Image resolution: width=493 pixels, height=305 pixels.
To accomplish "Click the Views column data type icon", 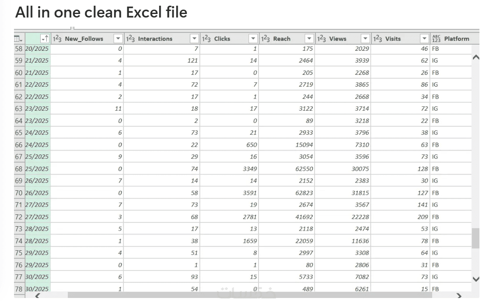I will [322, 39].
